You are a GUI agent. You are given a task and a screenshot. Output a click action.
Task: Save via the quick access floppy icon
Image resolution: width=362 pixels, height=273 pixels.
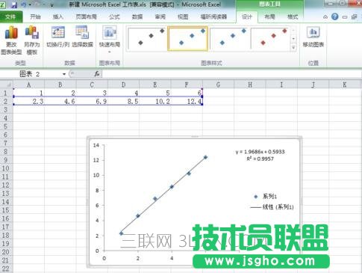click(x=14, y=4)
